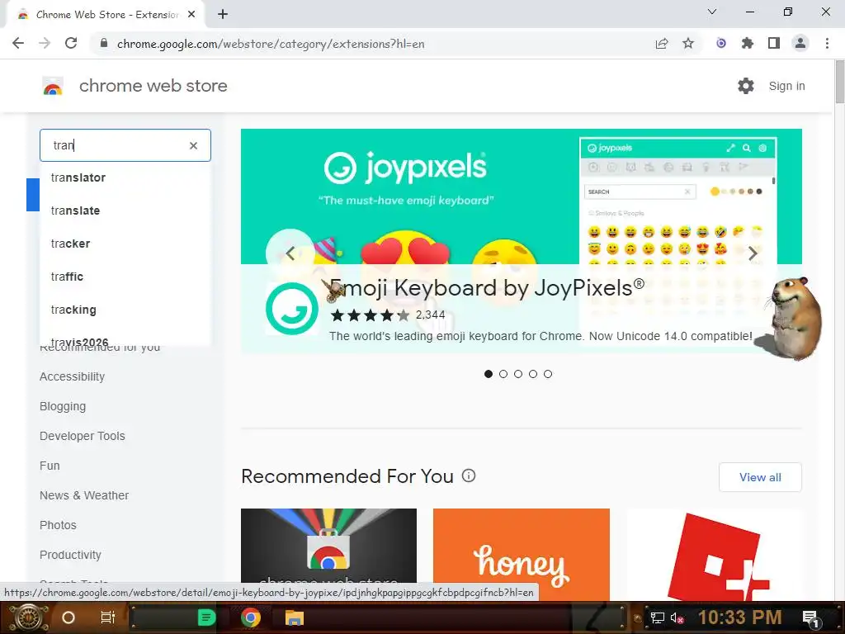Select first carousel dot

coord(489,374)
